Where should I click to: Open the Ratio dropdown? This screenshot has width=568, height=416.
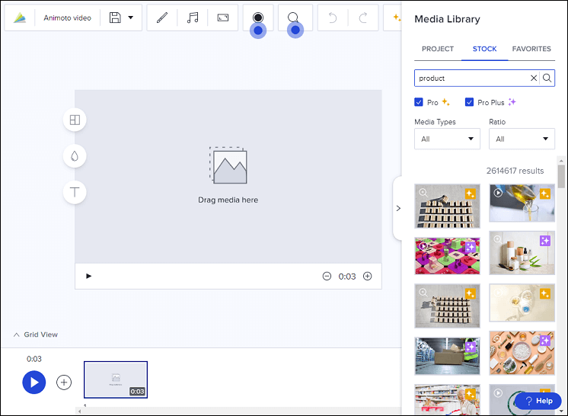[522, 139]
